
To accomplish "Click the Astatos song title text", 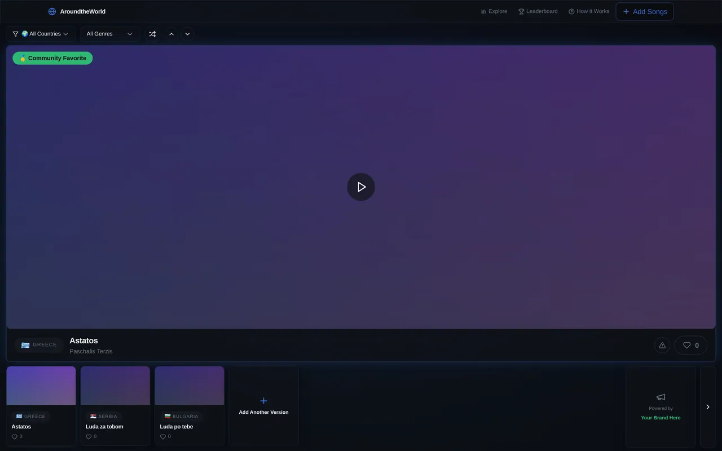I will (x=83, y=341).
